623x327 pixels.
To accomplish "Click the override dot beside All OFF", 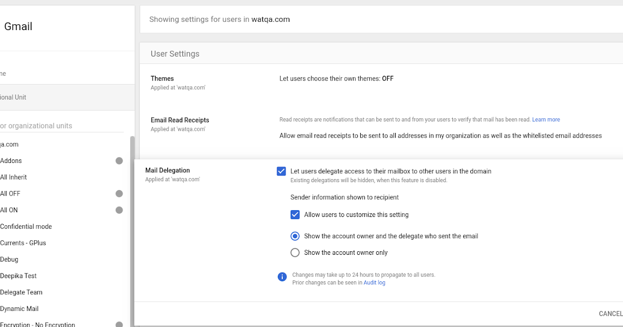I will coord(119,193).
